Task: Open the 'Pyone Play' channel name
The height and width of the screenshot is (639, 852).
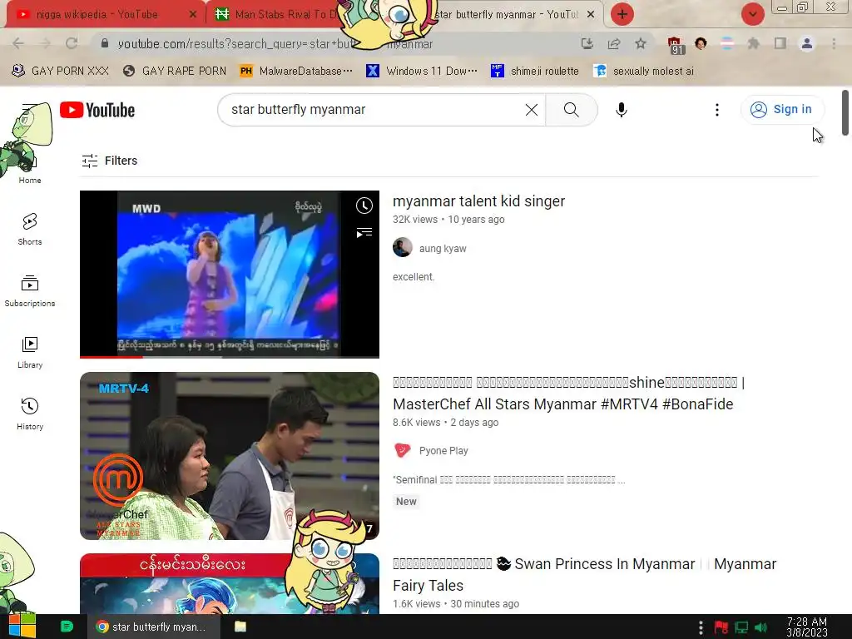Action: (x=443, y=451)
